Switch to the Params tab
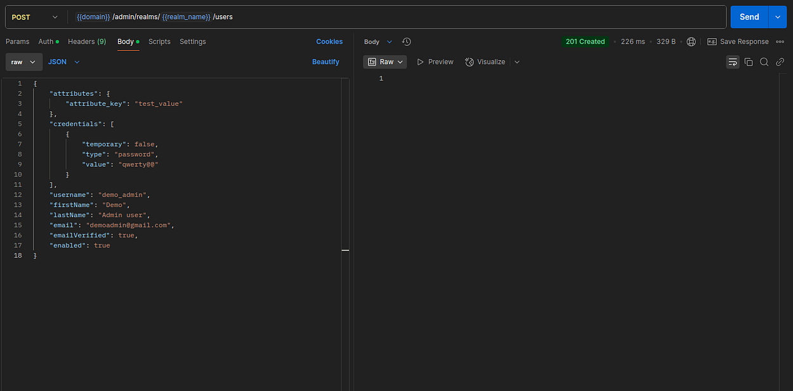This screenshot has height=391, width=793. [17, 41]
